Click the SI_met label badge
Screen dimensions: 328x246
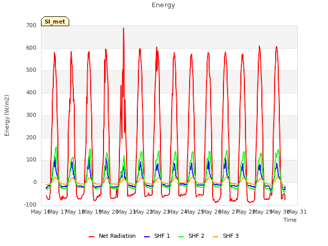coord(55,22)
